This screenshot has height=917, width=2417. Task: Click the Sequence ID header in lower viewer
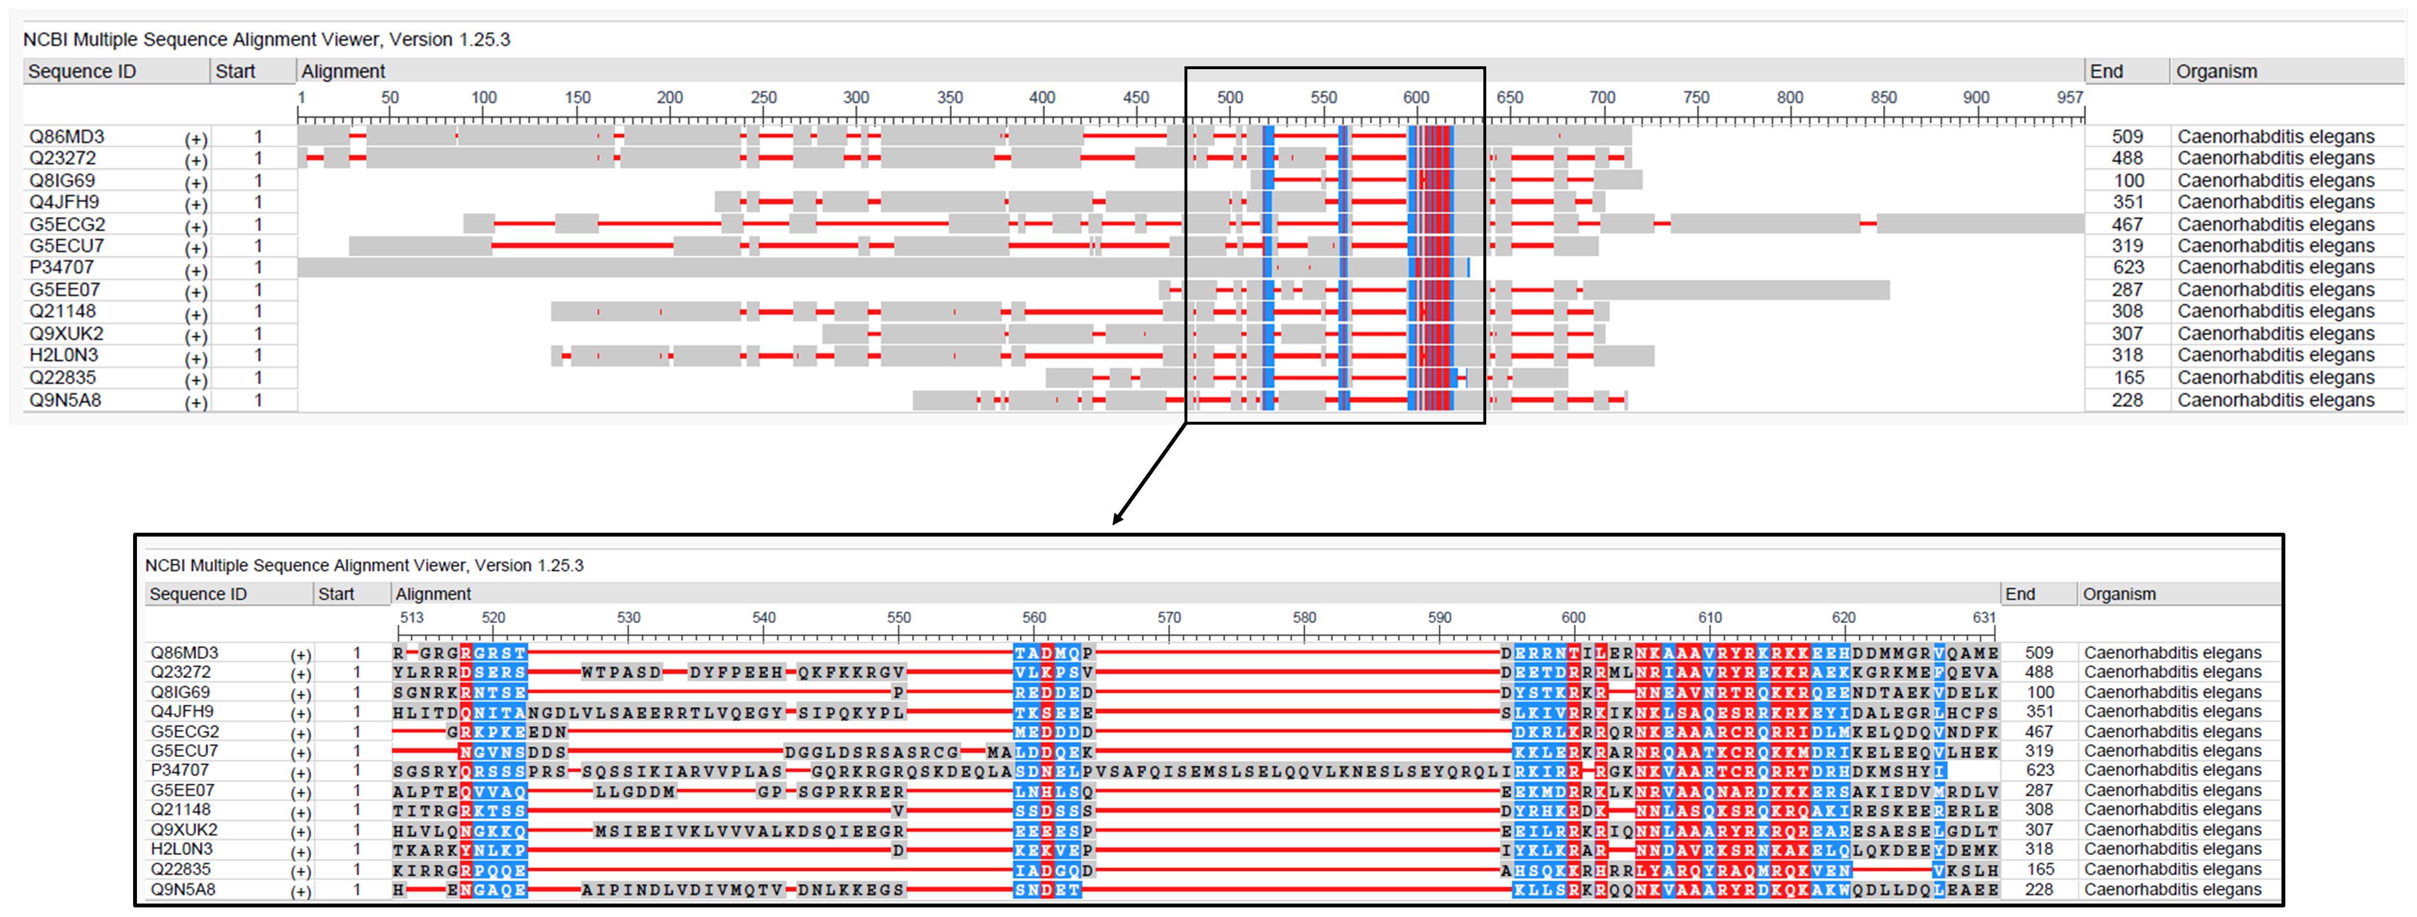click(198, 594)
